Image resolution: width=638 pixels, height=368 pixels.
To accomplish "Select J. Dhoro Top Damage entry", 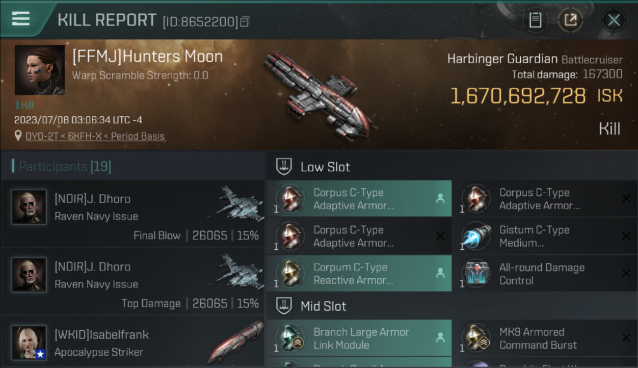I will pos(133,281).
